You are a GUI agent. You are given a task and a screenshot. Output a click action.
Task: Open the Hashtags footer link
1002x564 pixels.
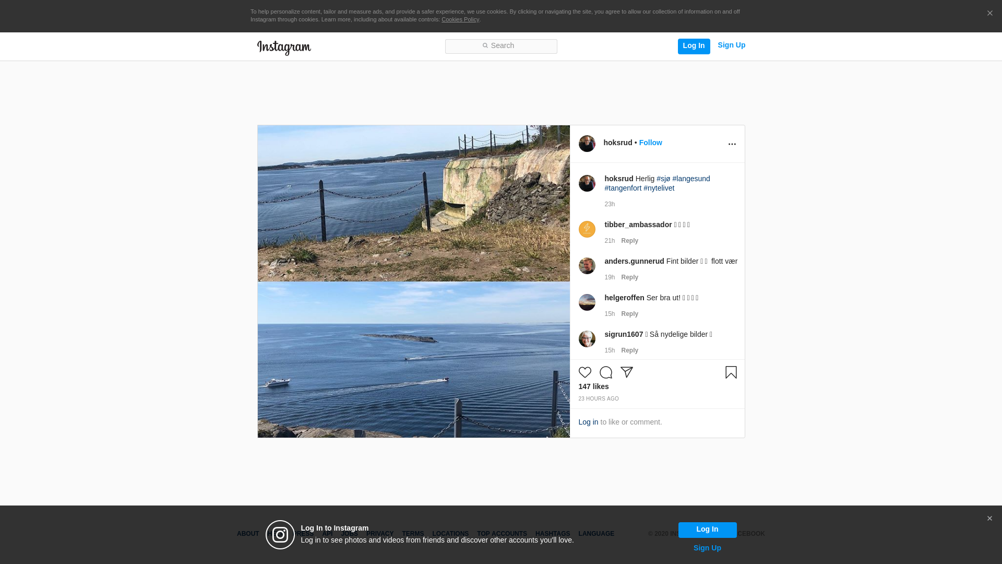pyautogui.click(x=552, y=534)
